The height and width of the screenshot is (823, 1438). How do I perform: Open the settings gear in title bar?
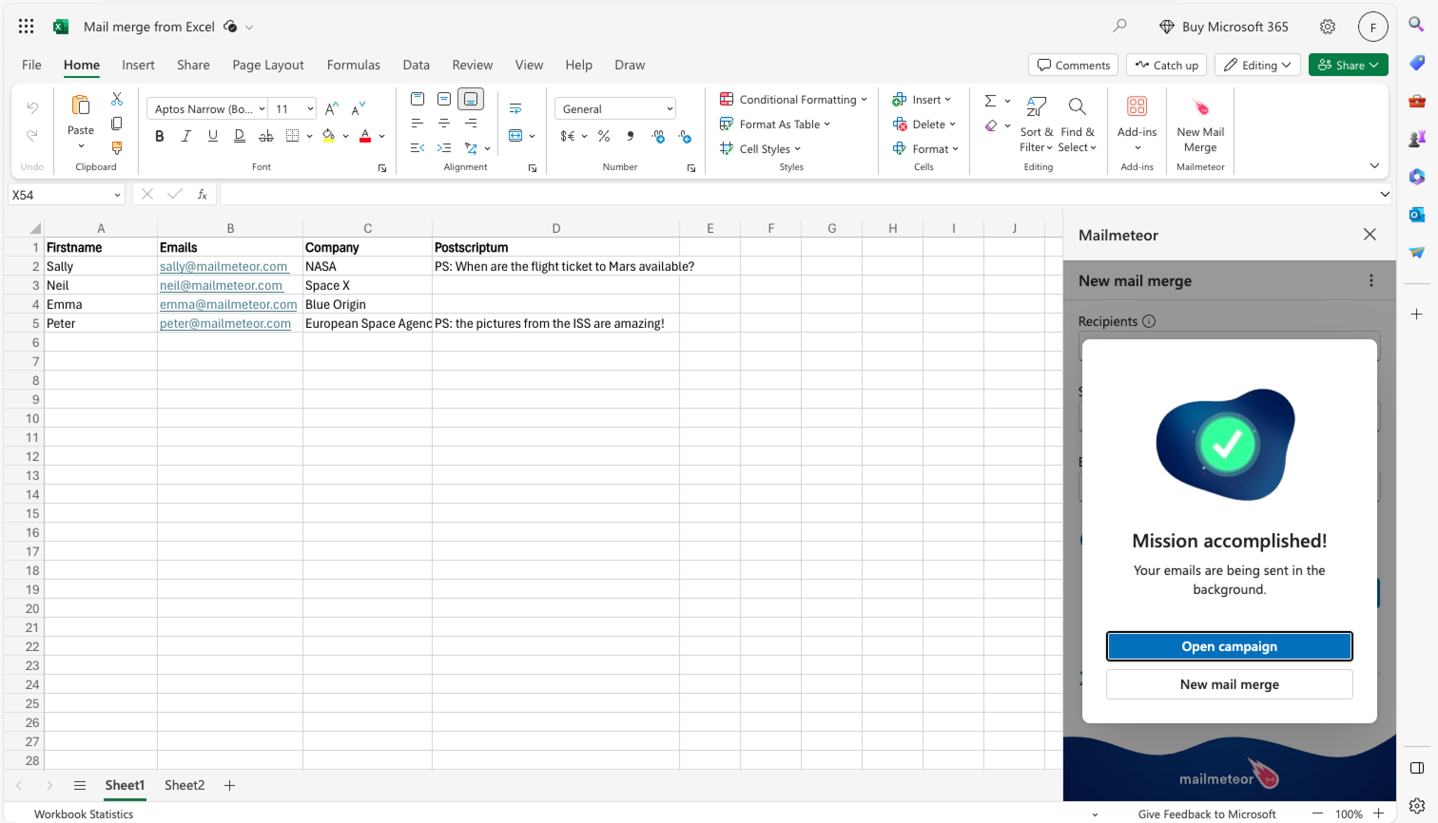tap(1327, 26)
